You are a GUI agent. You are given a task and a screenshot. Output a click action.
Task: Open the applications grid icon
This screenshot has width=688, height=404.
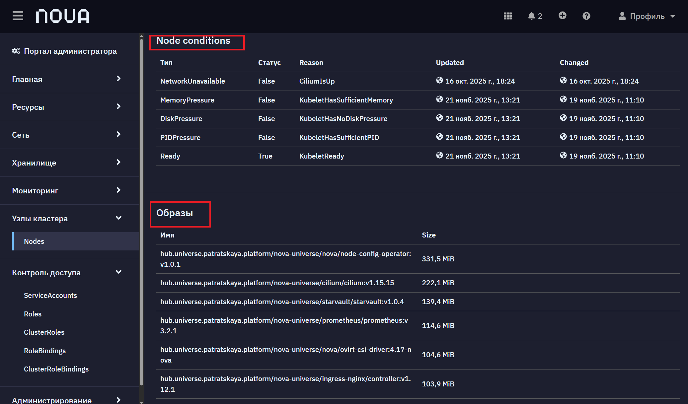point(507,16)
